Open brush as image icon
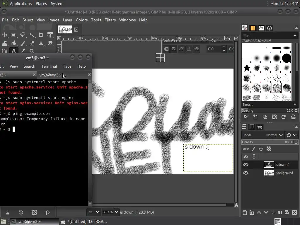This screenshot has height=225, width=300. tap(293, 117)
